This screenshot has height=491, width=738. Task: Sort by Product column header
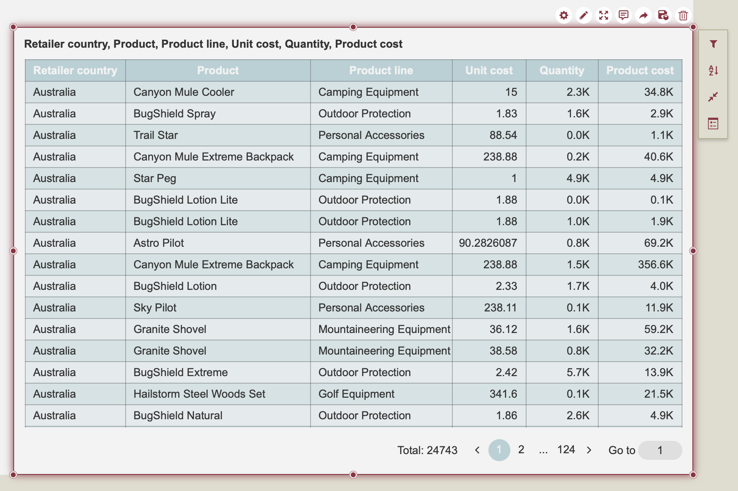(218, 70)
